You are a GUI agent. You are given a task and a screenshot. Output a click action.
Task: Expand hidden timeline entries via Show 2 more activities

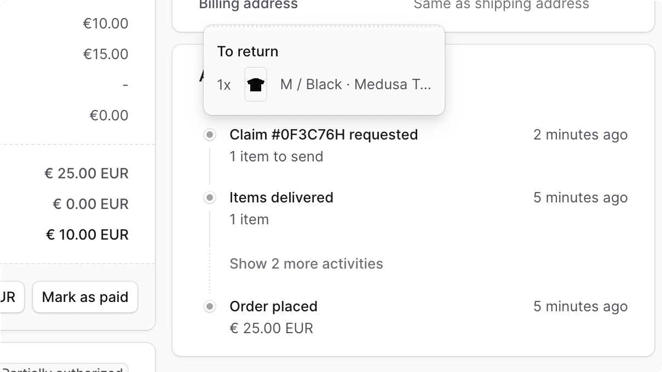(306, 264)
